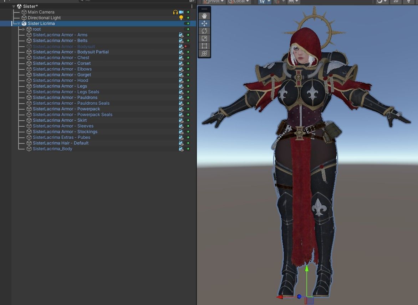
Task: Click skinned mesh renderer icon on Hair - Default row
Action: tap(181, 143)
